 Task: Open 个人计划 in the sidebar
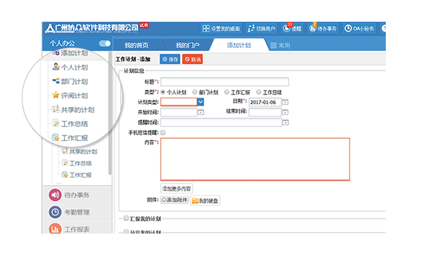(73, 67)
